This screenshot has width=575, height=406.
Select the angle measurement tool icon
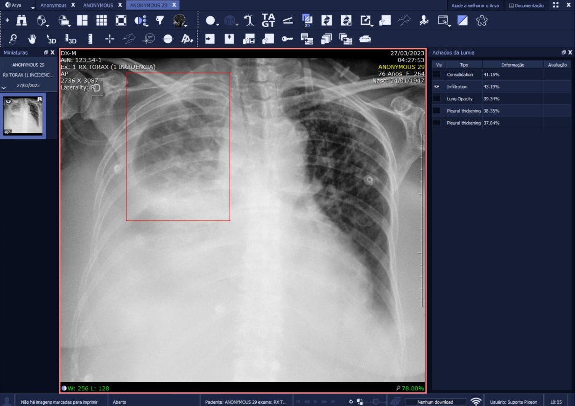(x=288, y=20)
